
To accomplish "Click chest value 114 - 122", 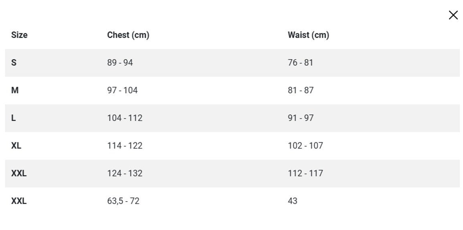I will pos(125,146).
